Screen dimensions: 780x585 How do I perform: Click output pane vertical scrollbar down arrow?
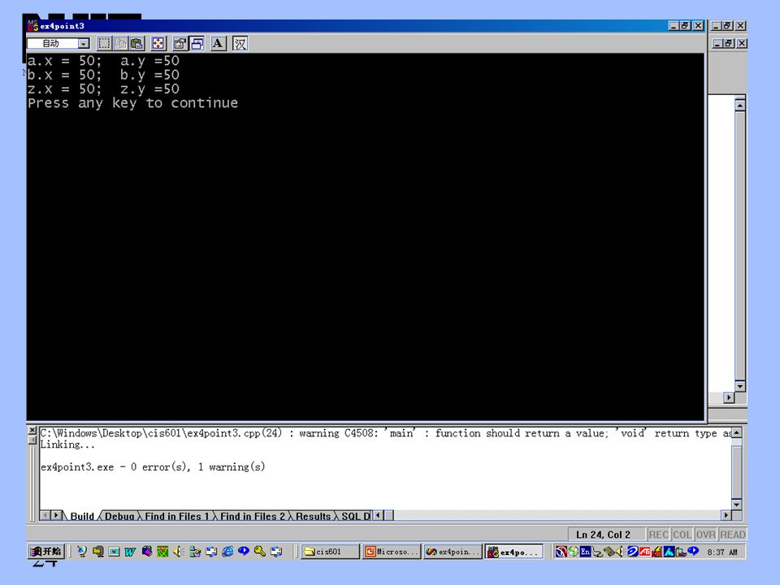pos(737,504)
